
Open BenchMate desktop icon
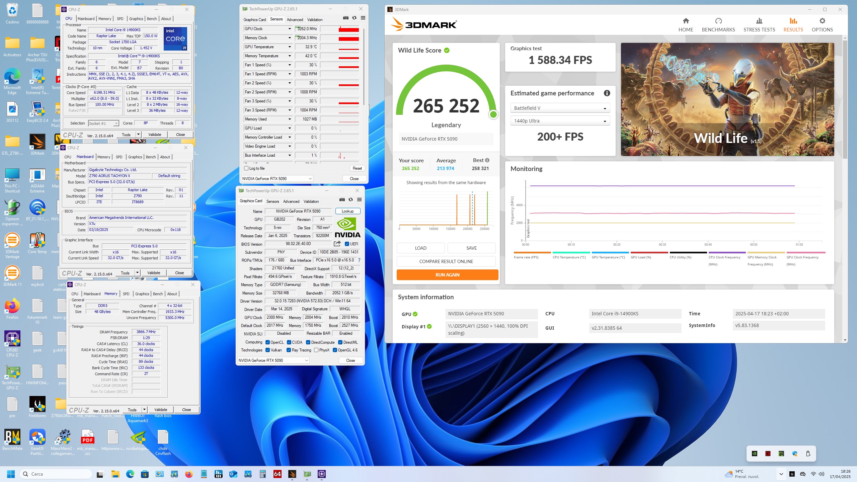(12, 440)
